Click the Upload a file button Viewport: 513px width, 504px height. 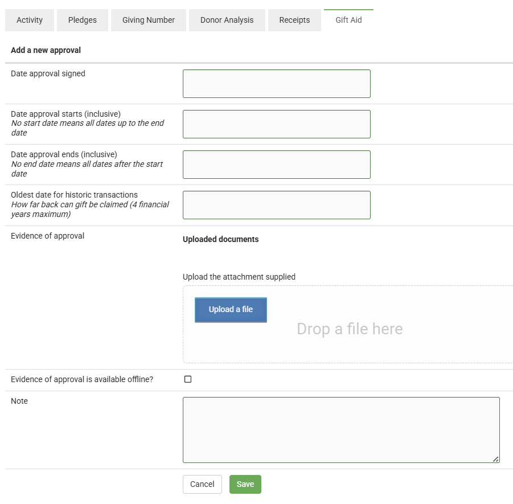(x=231, y=310)
